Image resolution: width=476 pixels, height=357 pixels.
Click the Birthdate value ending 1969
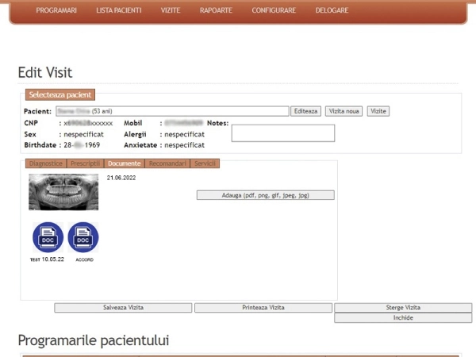[x=82, y=145]
